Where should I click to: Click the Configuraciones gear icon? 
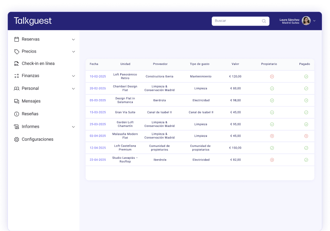point(16,139)
